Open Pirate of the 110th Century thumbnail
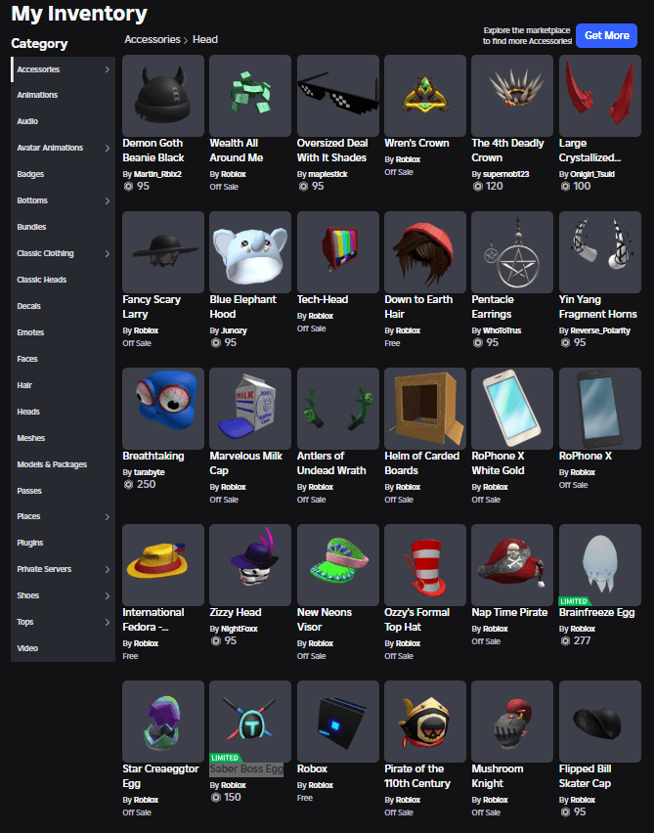Image resolution: width=654 pixels, height=833 pixels. coord(425,722)
